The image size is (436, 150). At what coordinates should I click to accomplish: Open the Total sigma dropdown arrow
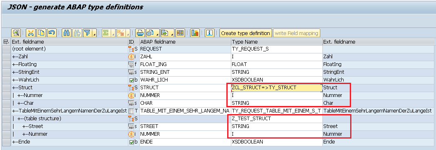coord(113,33)
